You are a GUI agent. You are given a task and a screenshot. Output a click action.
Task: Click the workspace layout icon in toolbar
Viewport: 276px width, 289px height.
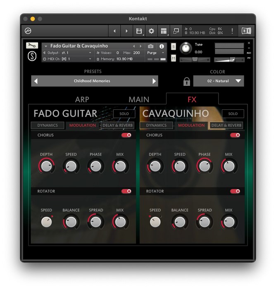(164, 31)
